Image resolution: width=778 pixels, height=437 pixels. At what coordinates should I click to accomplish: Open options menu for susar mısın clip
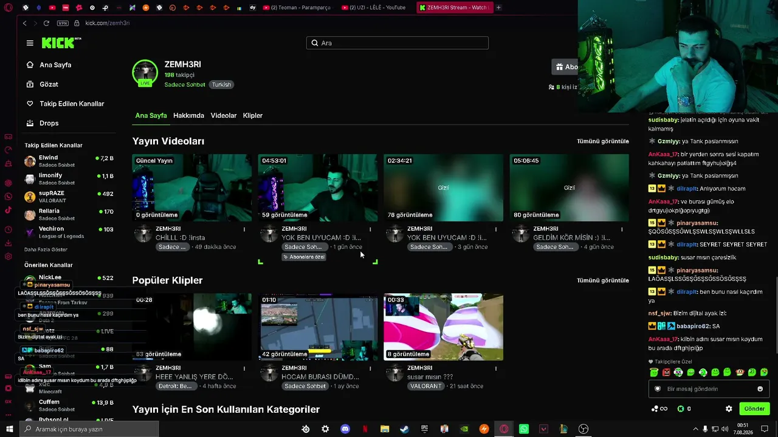[x=496, y=368]
